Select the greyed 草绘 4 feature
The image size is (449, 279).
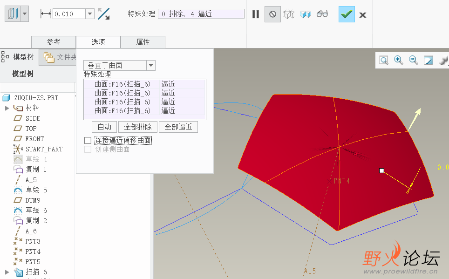[36, 159]
